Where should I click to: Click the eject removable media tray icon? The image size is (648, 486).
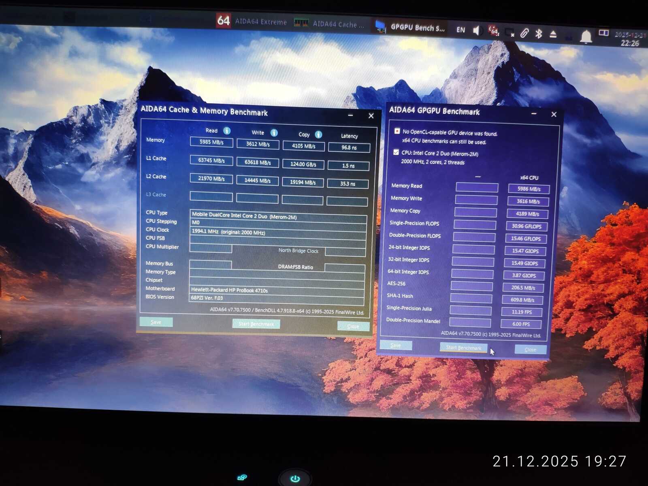pyautogui.click(x=553, y=34)
